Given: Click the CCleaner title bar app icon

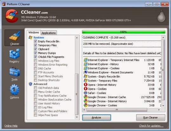Looking at the screenshot, I should (4, 4).
